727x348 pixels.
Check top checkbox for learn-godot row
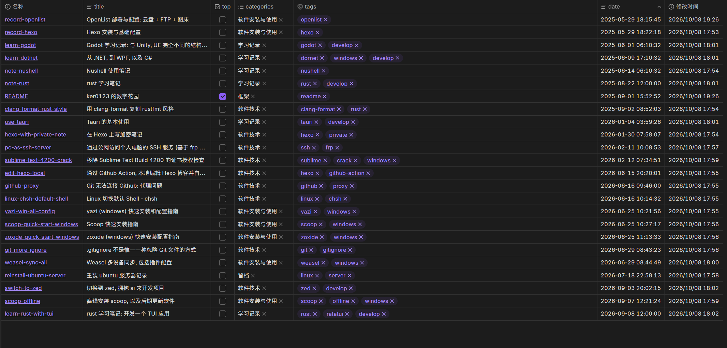(x=223, y=45)
